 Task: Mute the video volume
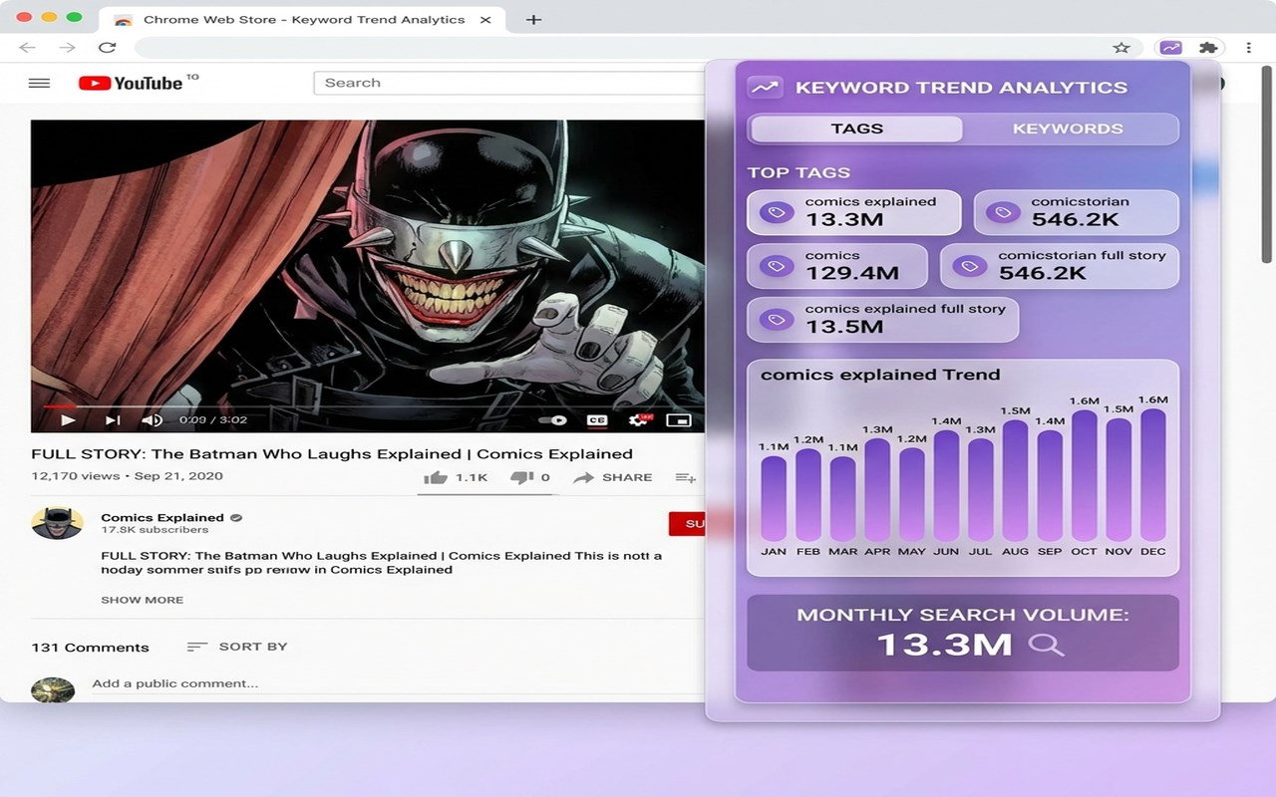point(152,420)
